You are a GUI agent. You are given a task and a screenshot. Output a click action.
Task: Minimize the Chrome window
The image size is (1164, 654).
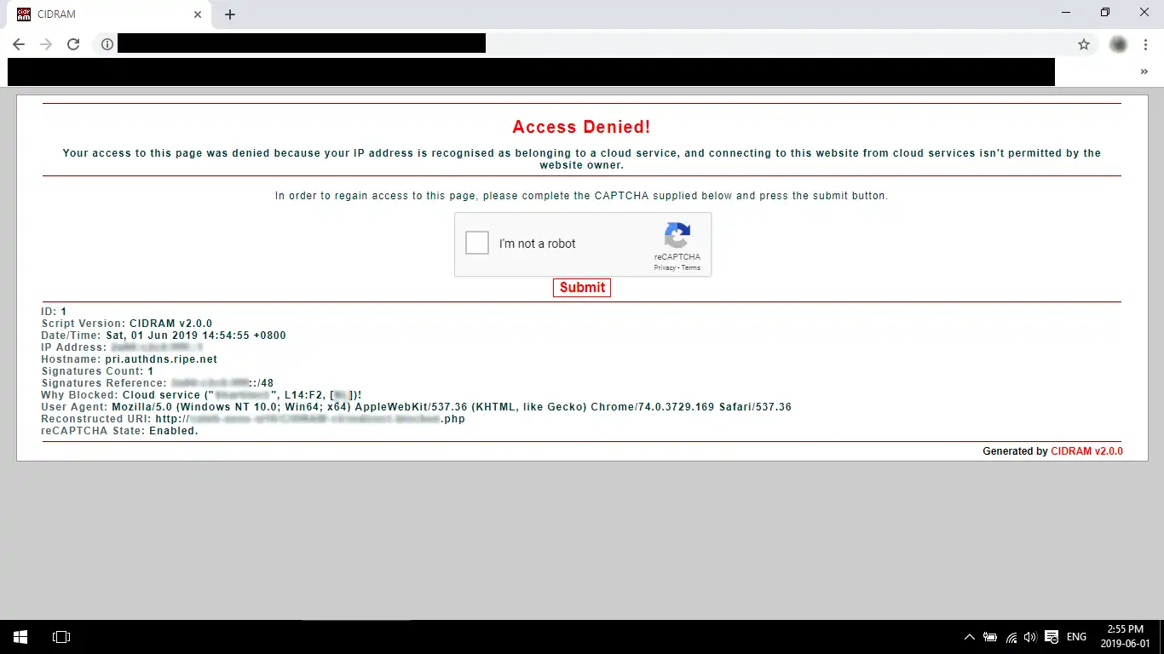1067,13
